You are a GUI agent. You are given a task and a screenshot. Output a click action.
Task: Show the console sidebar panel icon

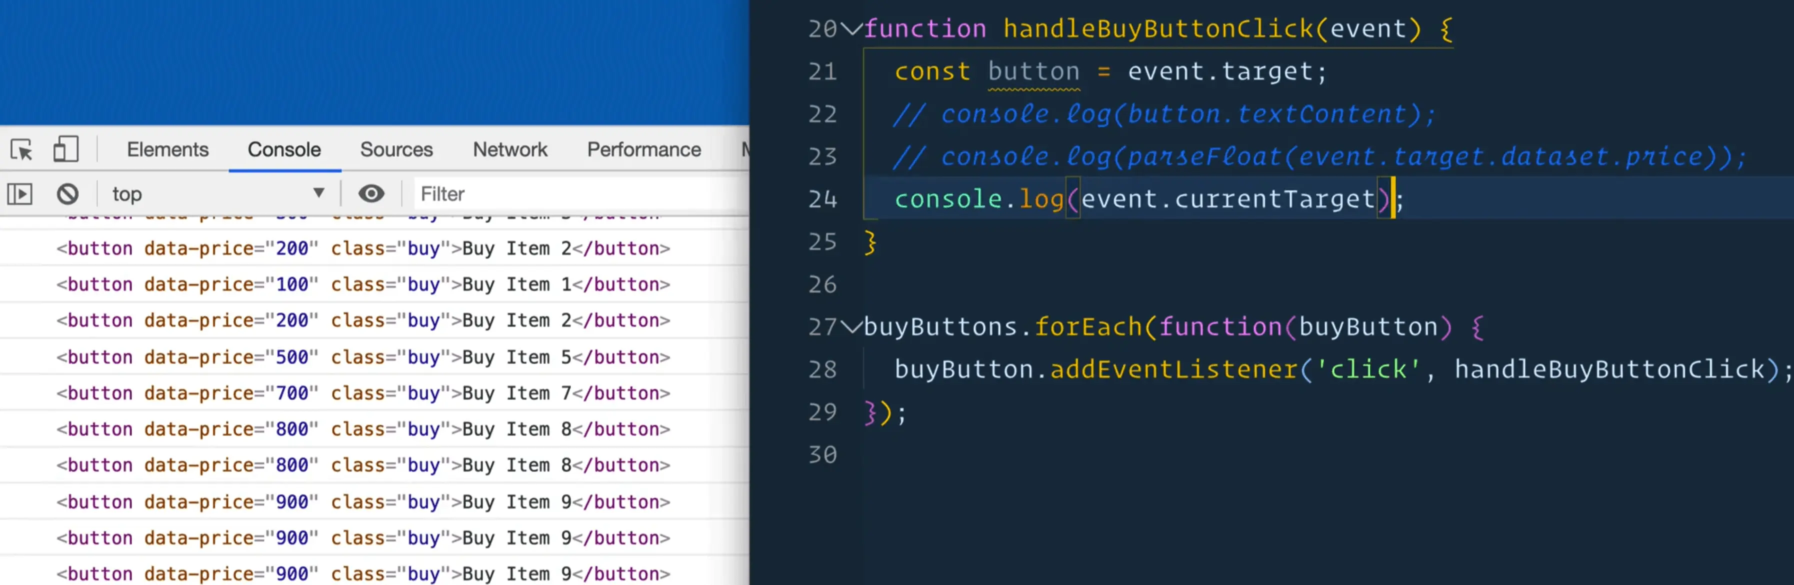coord(19,193)
